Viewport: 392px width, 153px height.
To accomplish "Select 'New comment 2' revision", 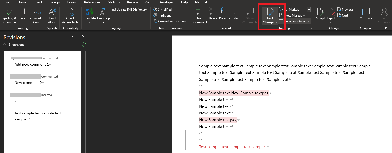I will [28, 83].
